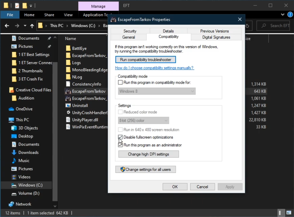Select the 3D Objects folder icon
This screenshot has width=294, height=217.
coord(14,128)
